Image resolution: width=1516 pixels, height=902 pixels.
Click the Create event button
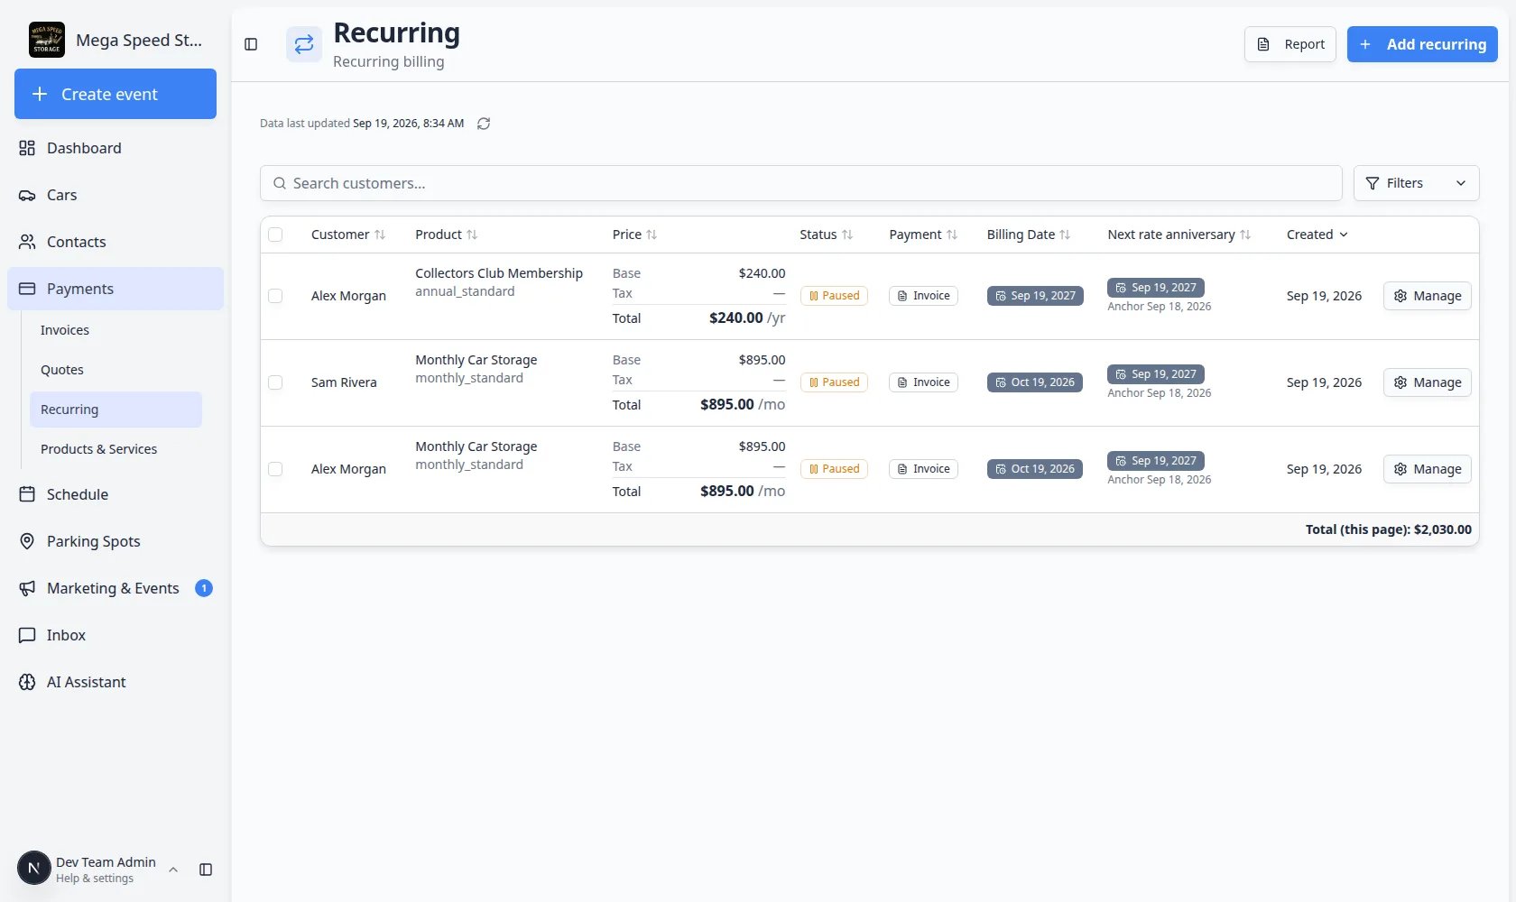pyautogui.click(x=116, y=94)
